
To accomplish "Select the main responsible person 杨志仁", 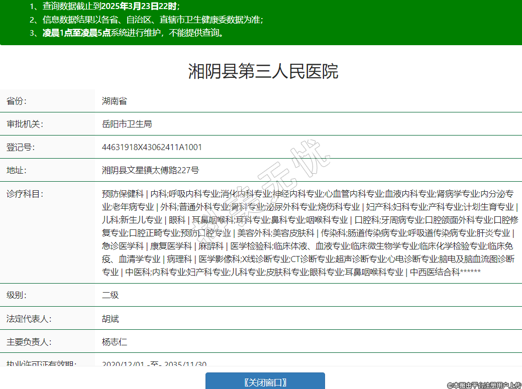I will pyautogui.click(x=114, y=342).
